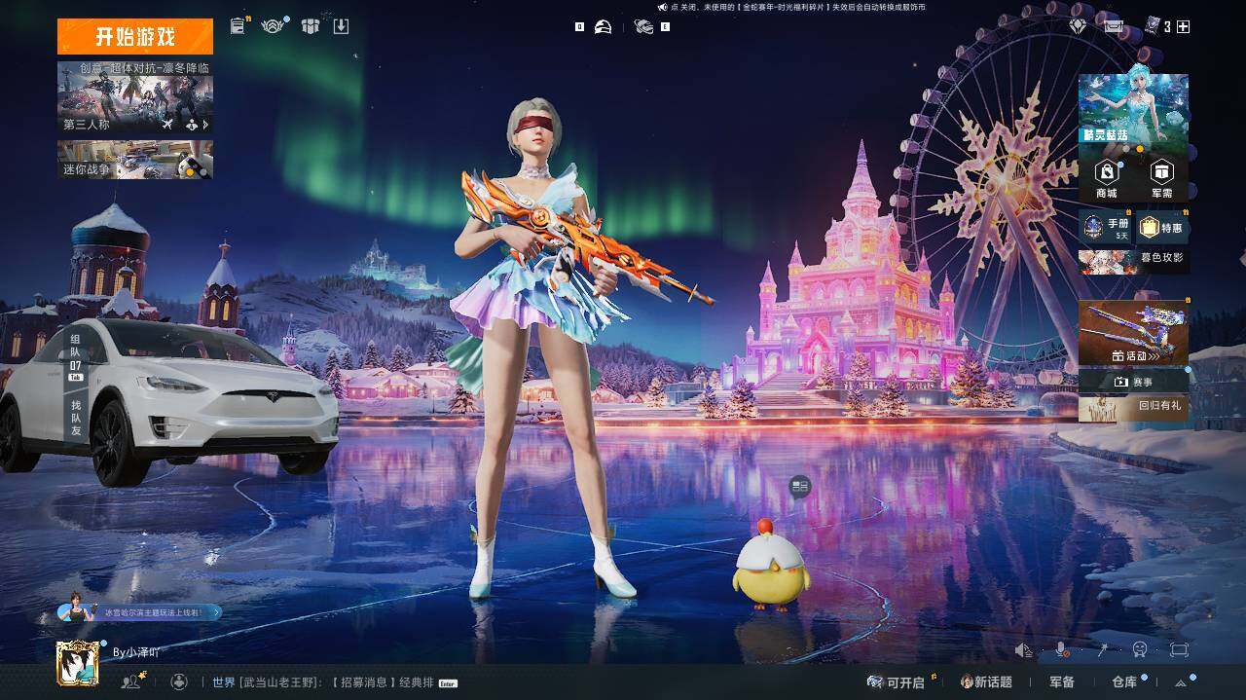1246x700 pixels.
Task: Open the 迷你战争 mode thumbnail
Action: pyautogui.click(x=135, y=160)
